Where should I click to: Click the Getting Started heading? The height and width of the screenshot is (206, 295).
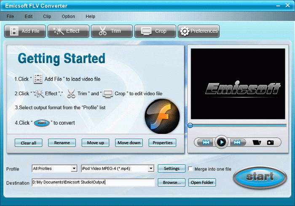62,59
